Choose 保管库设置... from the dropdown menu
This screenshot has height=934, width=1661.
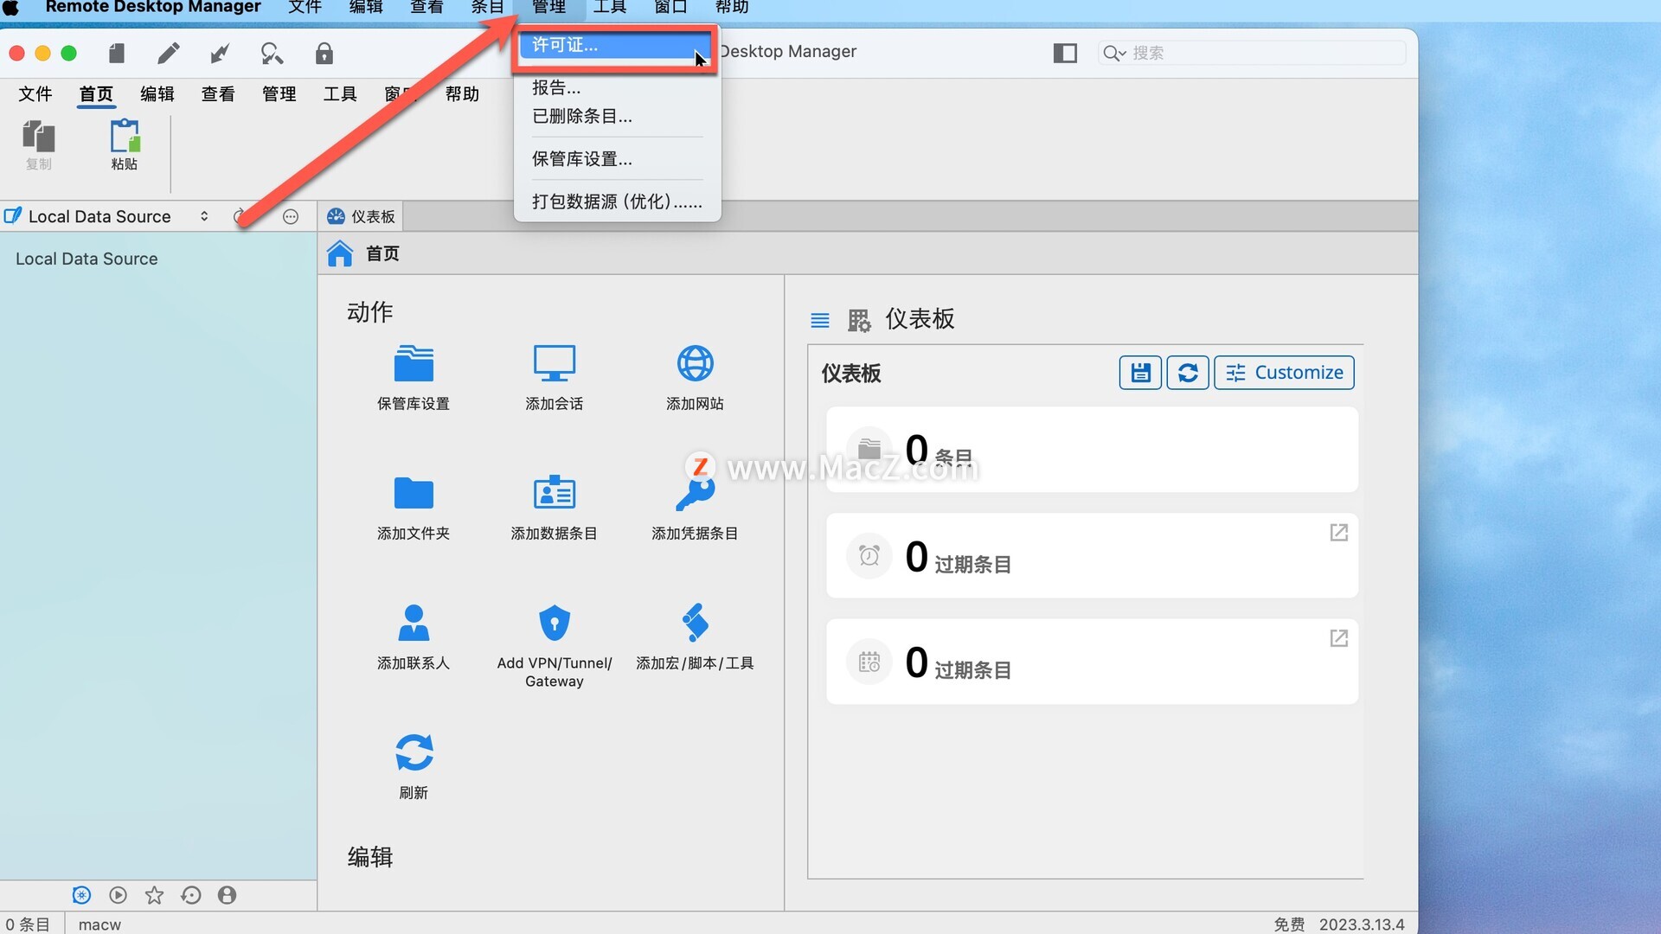[582, 159]
